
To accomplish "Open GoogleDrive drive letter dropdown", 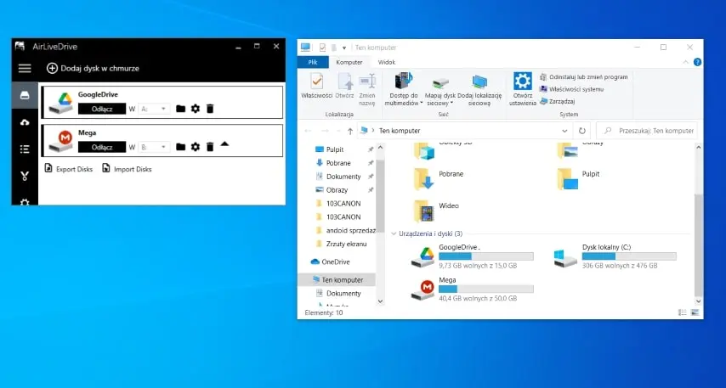I will [163, 109].
